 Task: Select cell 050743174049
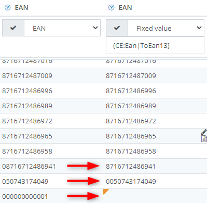point(25,182)
